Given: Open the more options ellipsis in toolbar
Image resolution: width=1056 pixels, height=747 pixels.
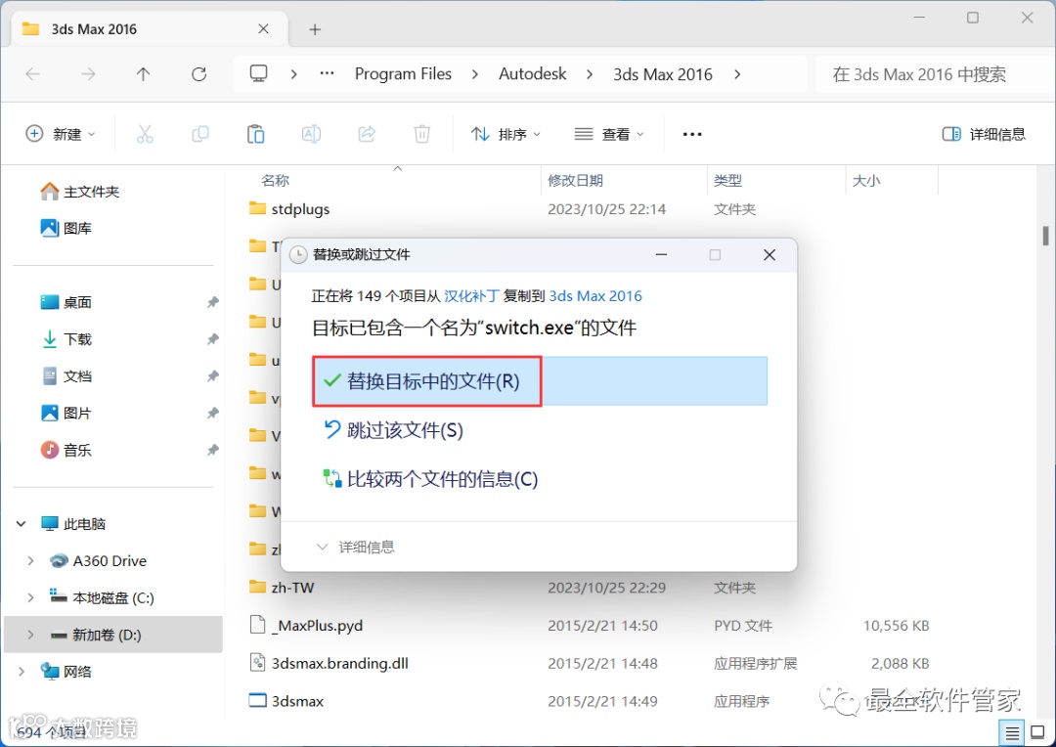Looking at the screenshot, I should click(692, 134).
